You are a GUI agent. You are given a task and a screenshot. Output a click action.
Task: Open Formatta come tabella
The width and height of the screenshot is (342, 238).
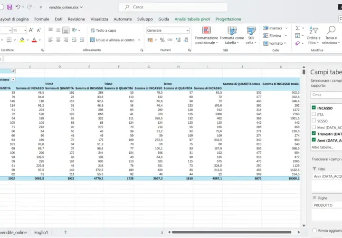[232, 35]
